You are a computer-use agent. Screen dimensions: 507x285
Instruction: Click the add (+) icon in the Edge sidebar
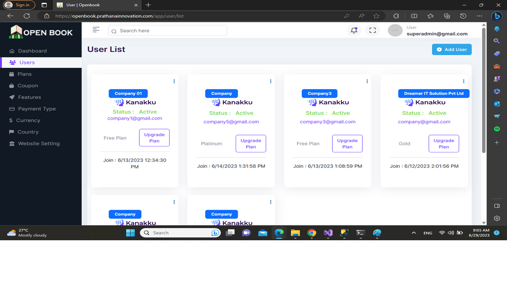point(497,142)
